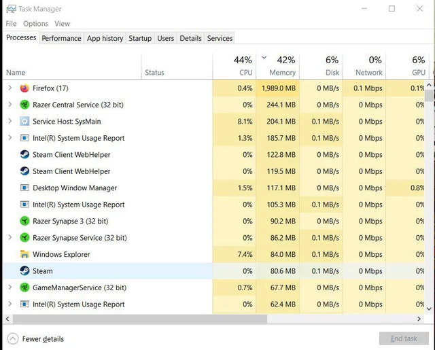Sort by the GPU column header

407,67
